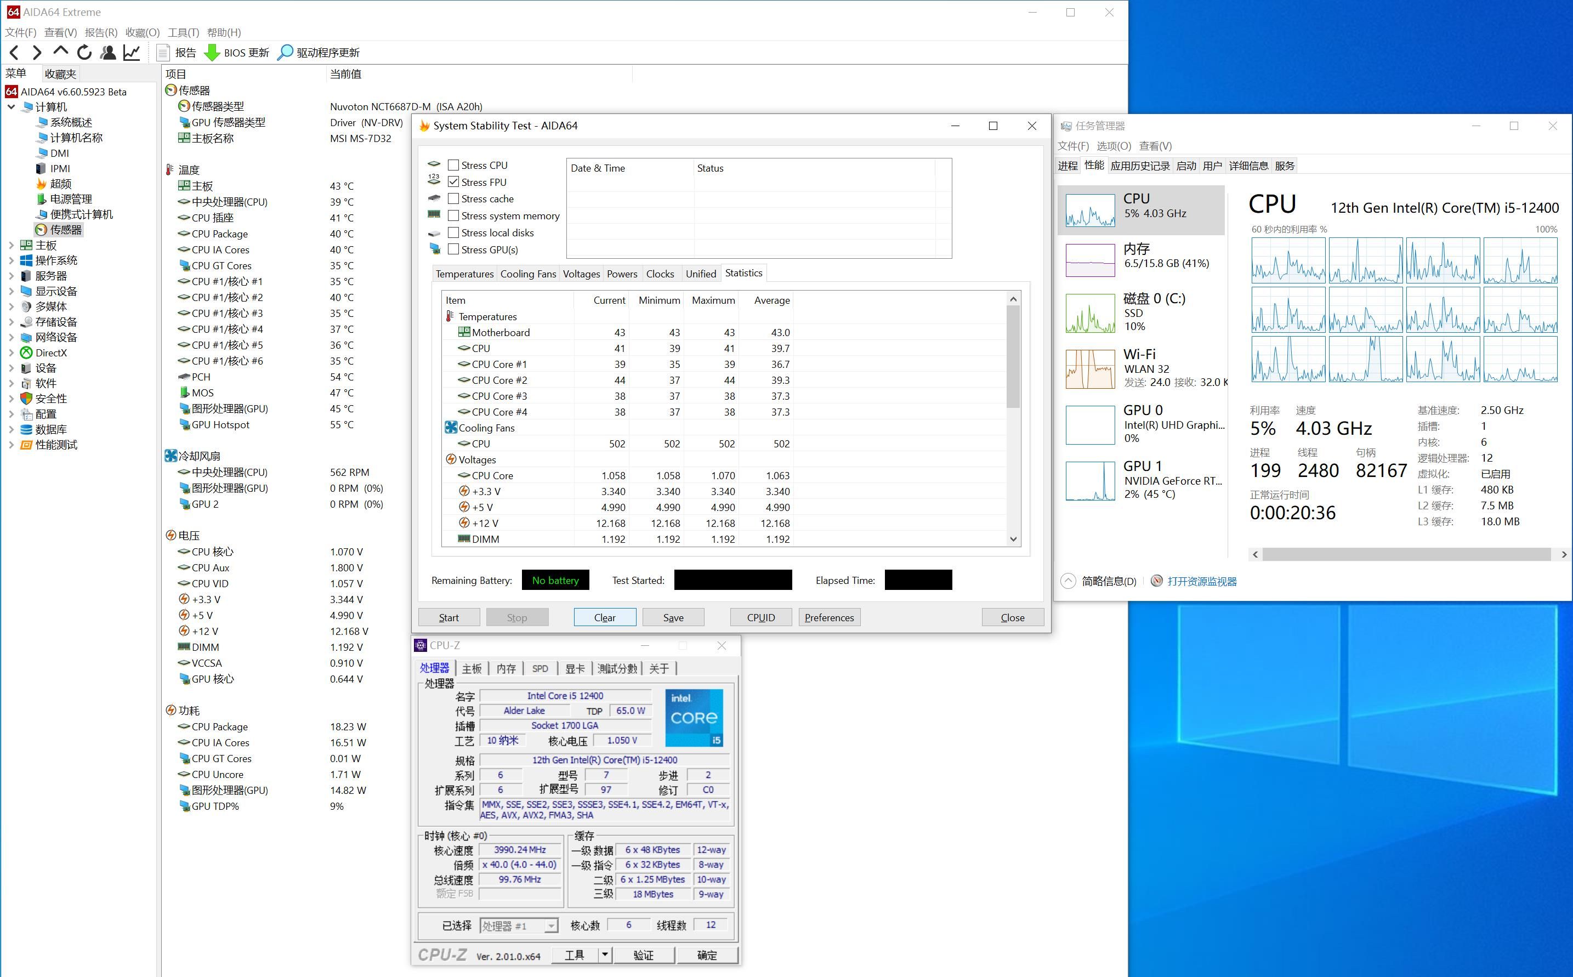The width and height of the screenshot is (1573, 977).
Task: Enable Stress system memory checkbox
Action: 453,216
